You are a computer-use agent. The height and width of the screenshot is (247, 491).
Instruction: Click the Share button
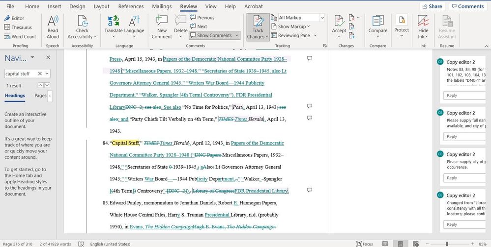tap(432, 6)
